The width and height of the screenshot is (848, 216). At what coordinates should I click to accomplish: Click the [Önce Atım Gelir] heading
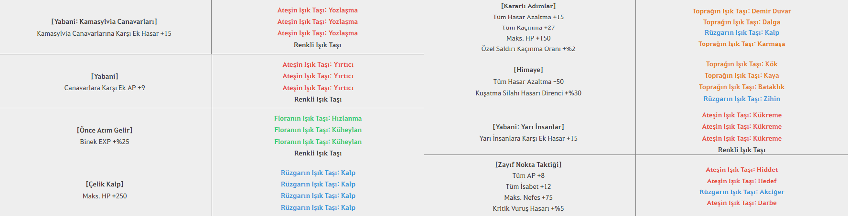click(105, 130)
